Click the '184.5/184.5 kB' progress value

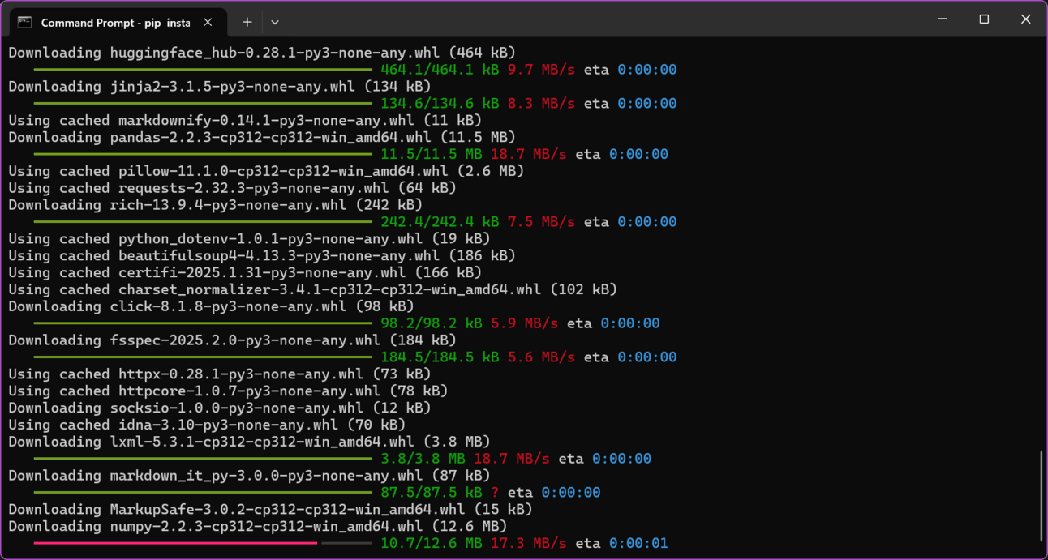coord(440,357)
